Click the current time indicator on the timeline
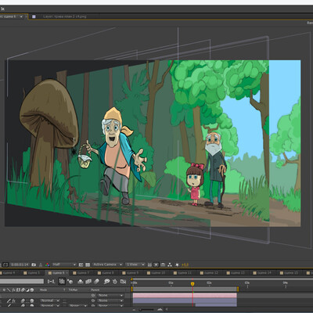Image resolution: width=313 pixels, height=313 pixels. click(x=192, y=284)
